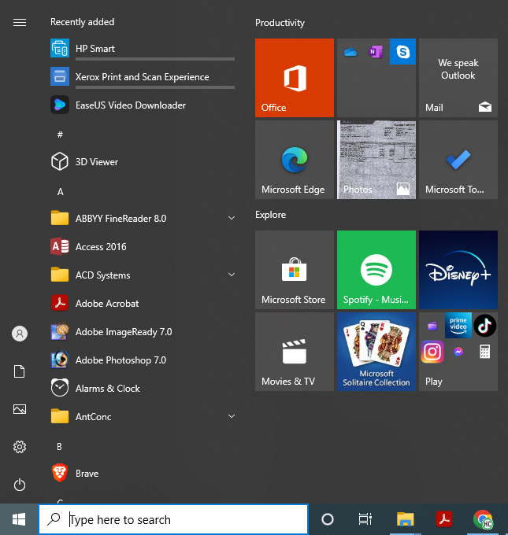Image resolution: width=508 pixels, height=535 pixels.
Task: Open EaseUS Video Downloader
Action: click(143, 105)
